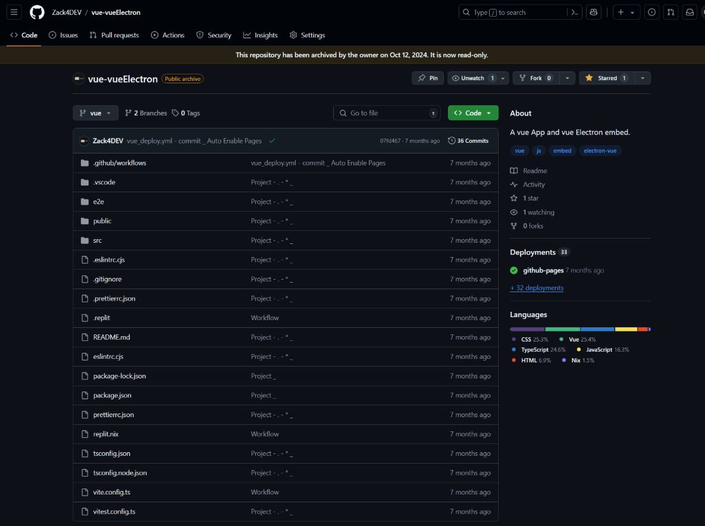This screenshot has height=526, width=705.
Task: Toggle Unwatch for this repository
Action: pyautogui.click(x=473, y=78)
